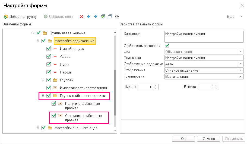Move element up with blue arrow
The image size is (247, 144).
coord(88,17)
